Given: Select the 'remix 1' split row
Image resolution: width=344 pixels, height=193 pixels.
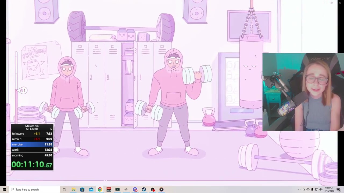Looking at the screenshot, I should point(32,139).
